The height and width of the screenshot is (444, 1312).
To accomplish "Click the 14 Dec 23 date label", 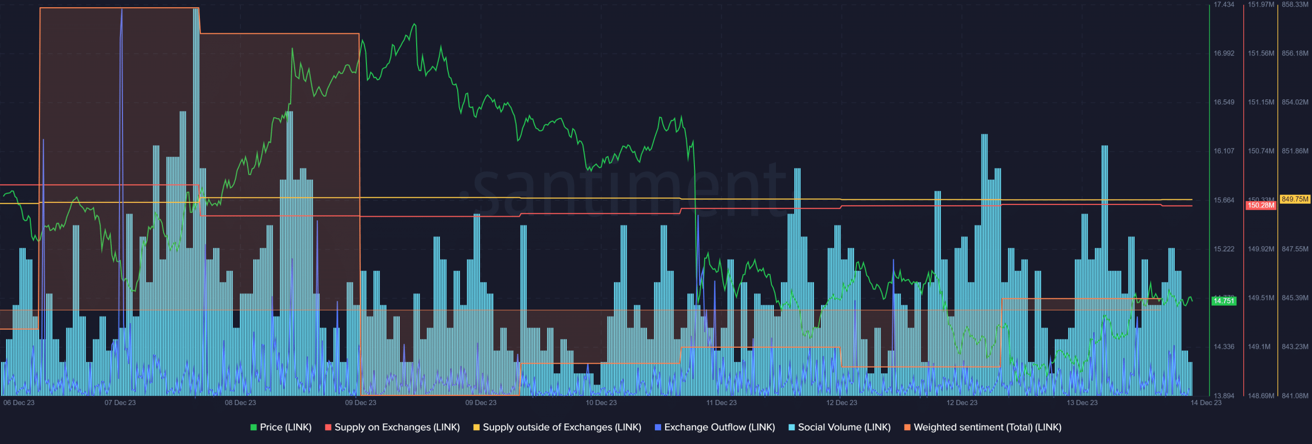I will coord(1206,403).
